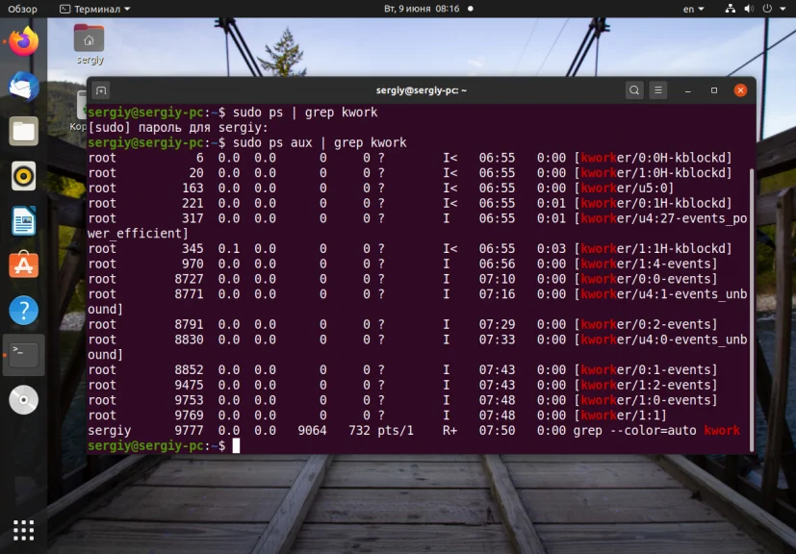Open the Files manager from dock
Image resolution: width=796 pixels, height=554 pixels.
[x=24, y=131]
